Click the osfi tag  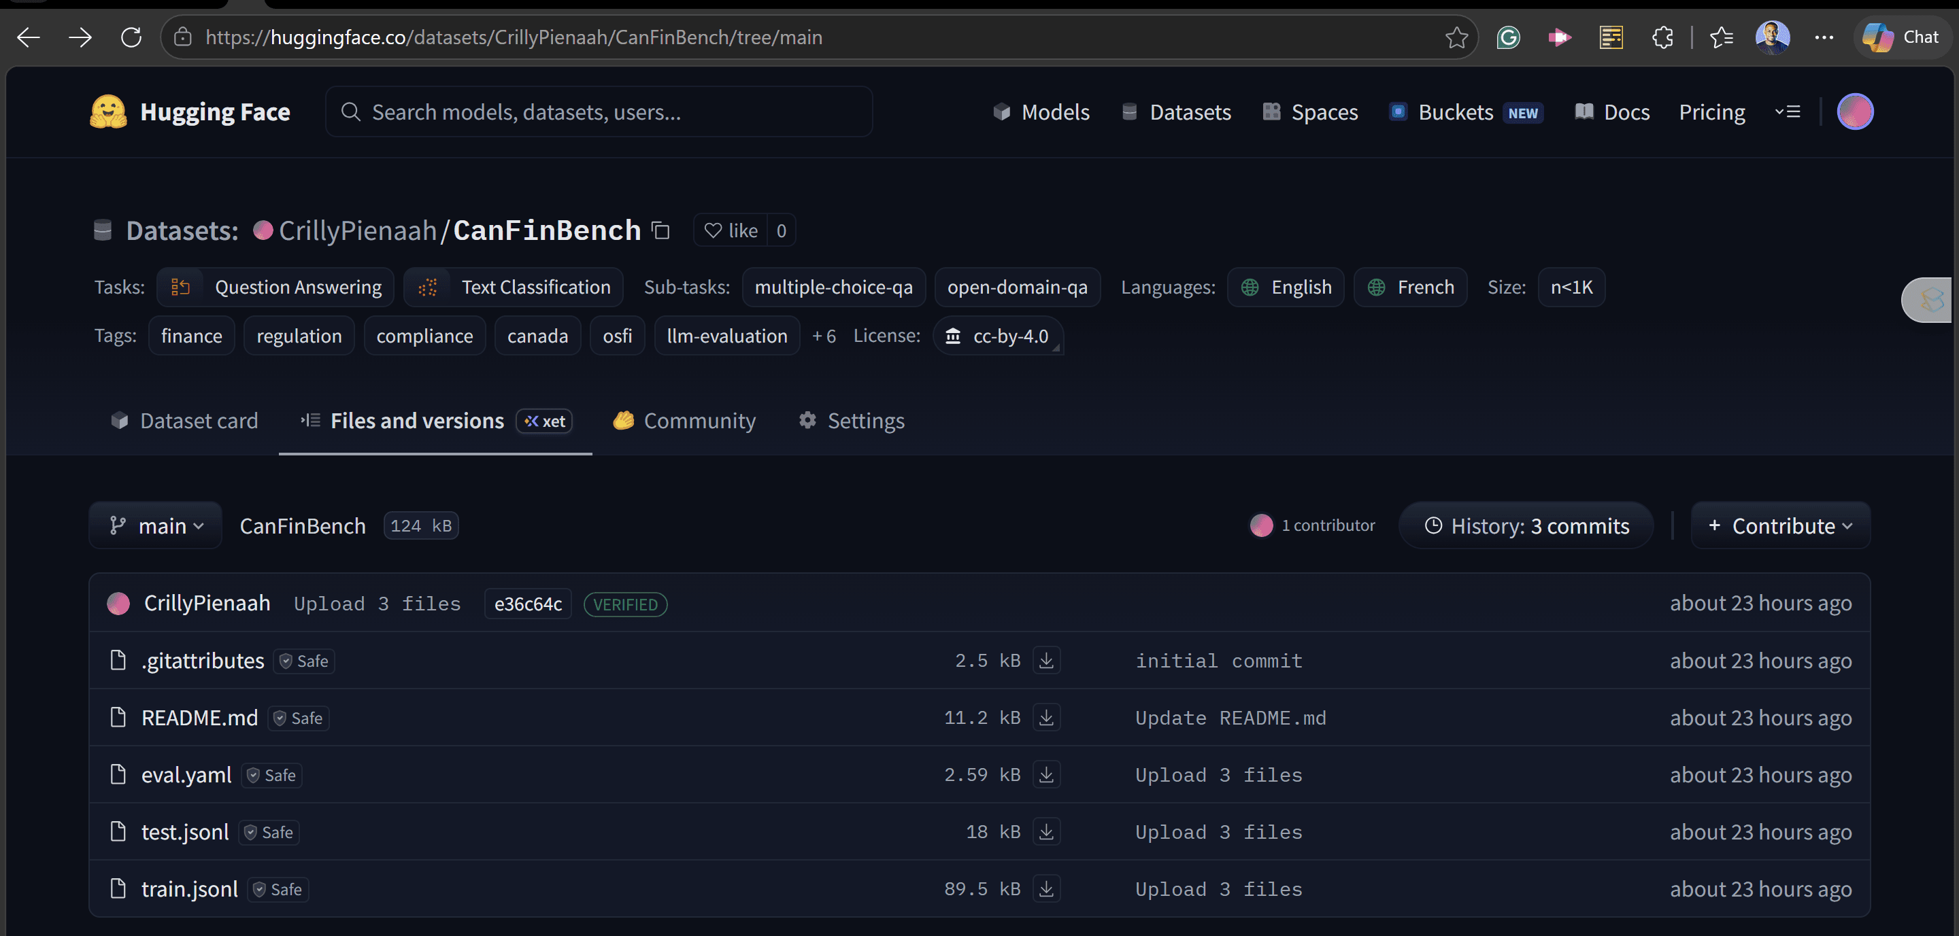click(x=618, y=336)
